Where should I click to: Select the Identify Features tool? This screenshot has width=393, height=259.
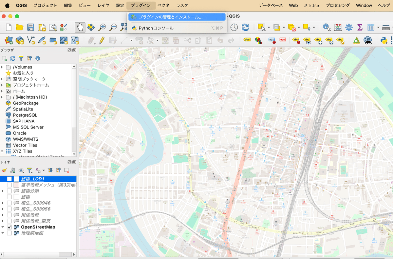click(326, 28)
